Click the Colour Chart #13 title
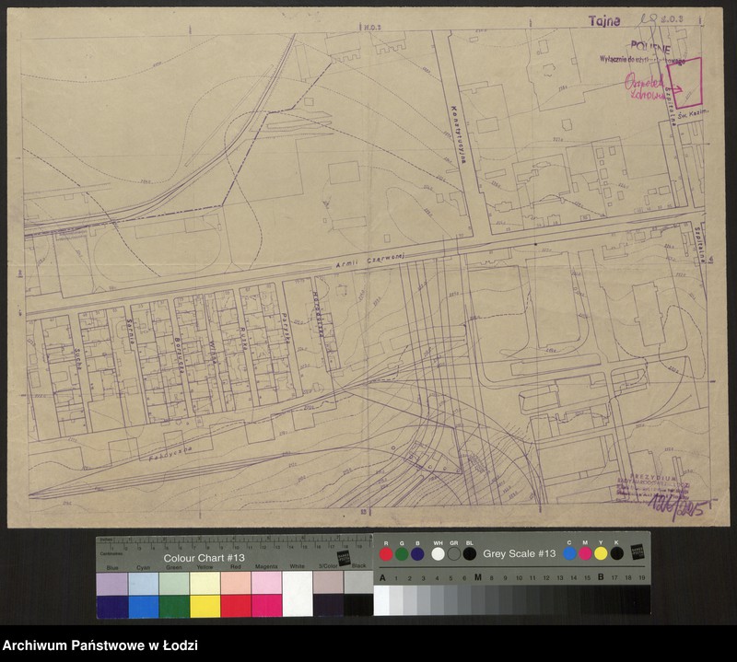737x662 pixels. click(x=204, y=559)
